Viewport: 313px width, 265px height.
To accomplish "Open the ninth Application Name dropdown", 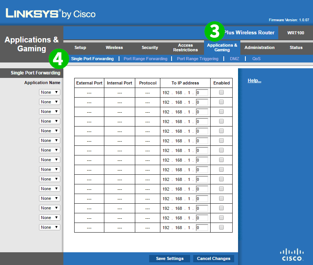I will (x=49, y=169).
